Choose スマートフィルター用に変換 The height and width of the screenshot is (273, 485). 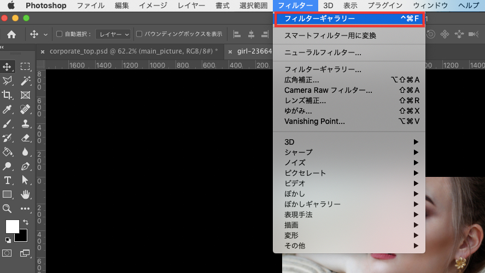click(349, 35)
